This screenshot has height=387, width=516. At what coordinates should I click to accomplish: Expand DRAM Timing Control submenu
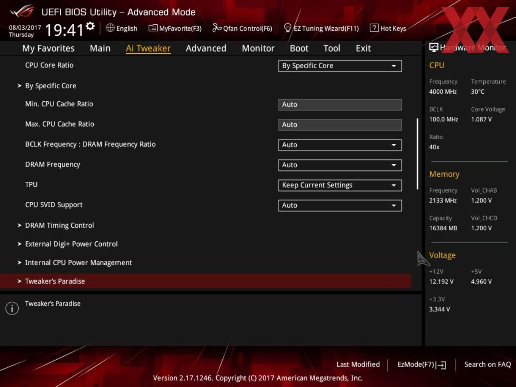[x=59, y=225]
